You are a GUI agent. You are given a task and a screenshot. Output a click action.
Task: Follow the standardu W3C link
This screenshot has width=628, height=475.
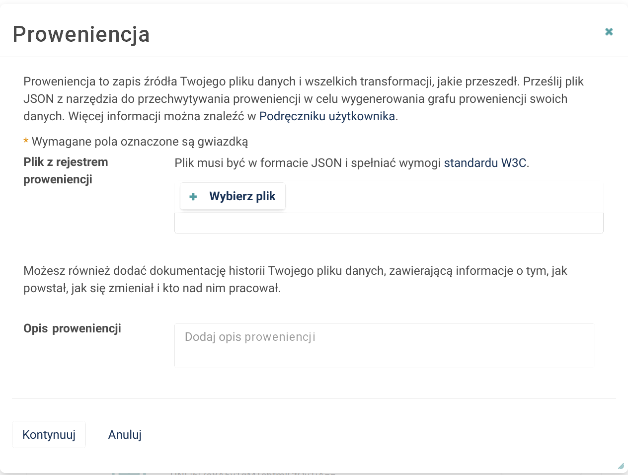484,163
